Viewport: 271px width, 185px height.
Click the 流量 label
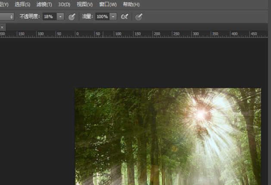87,16
